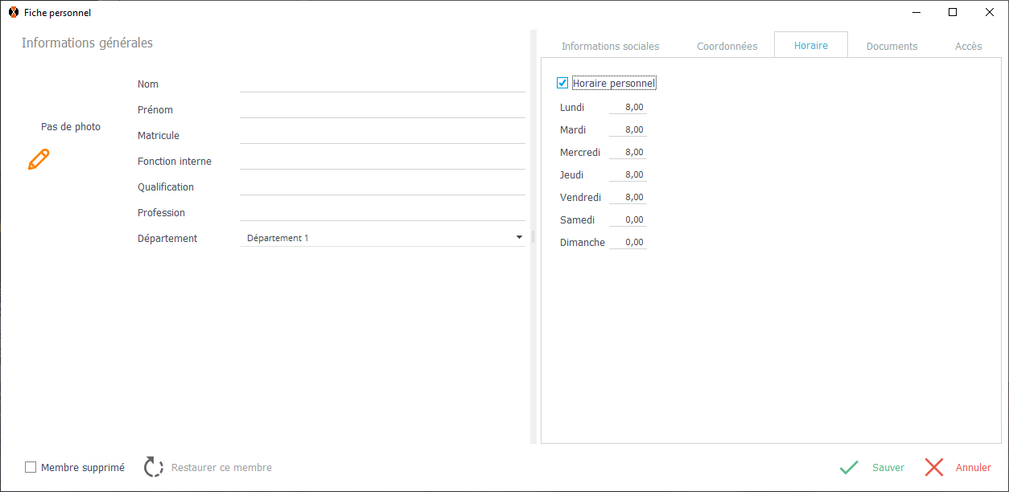The image size is (1009, 492).
Task: Go to the Accès tab
Action: tap(968, 46)
